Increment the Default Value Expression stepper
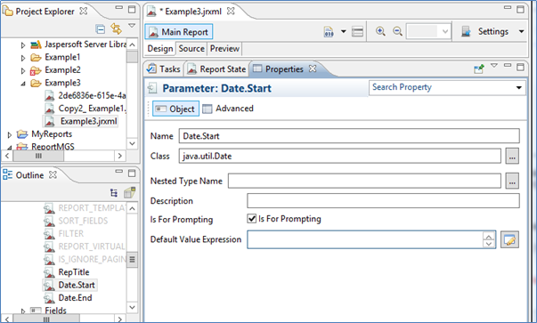The height and width of the screenshot is (323, 537). (x=489, y=236)
